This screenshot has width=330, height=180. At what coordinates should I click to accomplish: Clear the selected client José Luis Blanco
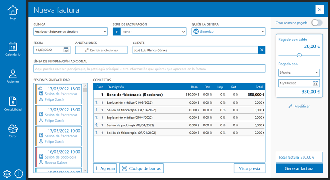(x=262, y=50)
